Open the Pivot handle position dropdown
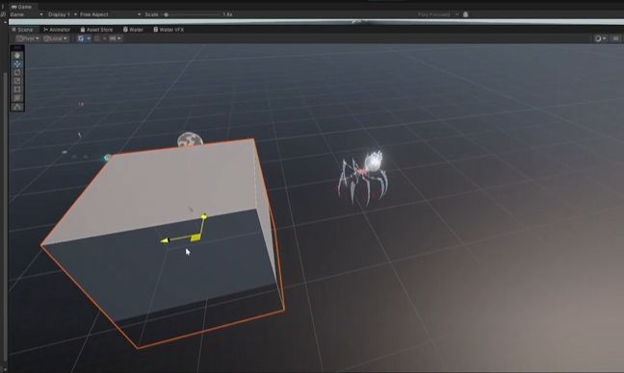 (28, 38)
